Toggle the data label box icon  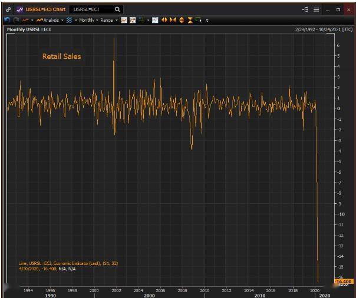[x=155, y=20]
